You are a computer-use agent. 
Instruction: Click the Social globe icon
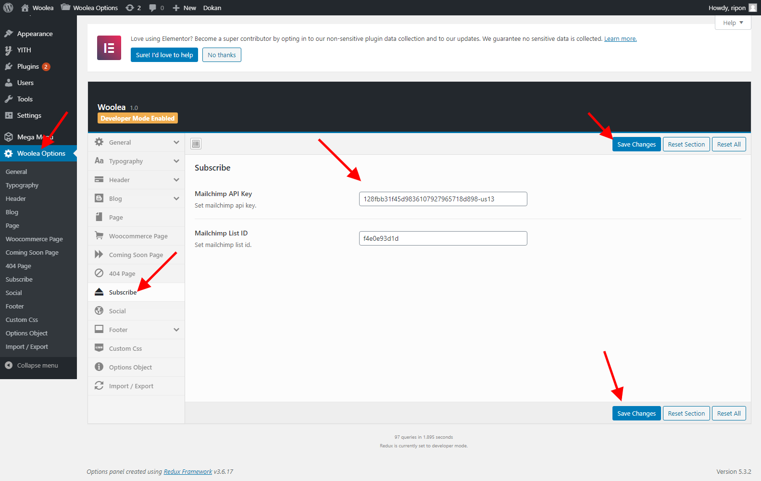point(99,310)
